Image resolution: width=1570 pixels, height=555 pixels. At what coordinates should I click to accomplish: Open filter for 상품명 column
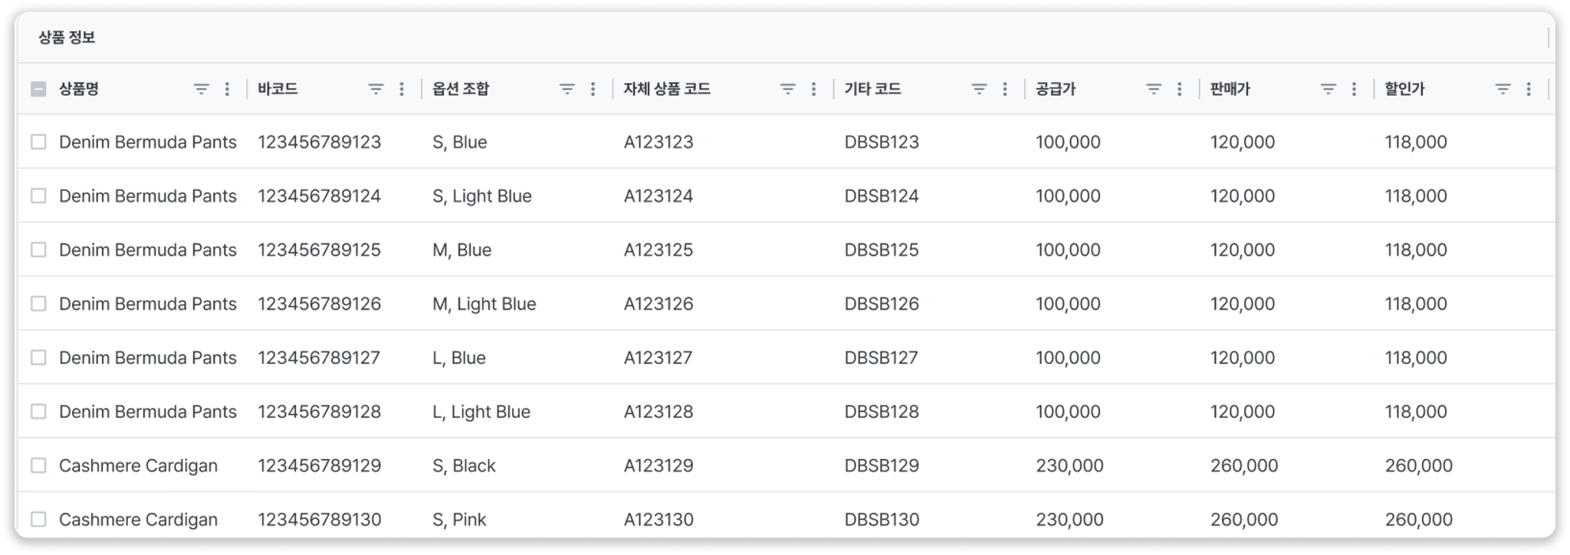[x=201, y=89]
